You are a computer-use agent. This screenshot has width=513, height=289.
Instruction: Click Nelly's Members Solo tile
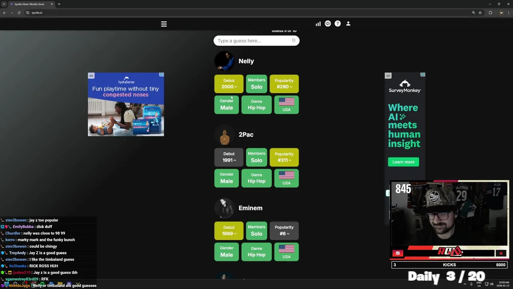tap(256, 84)
